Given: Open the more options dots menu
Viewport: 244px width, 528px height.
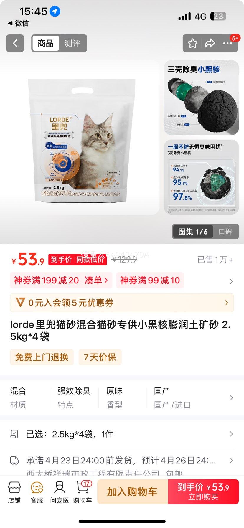Looking at the screenshot, I should [228, 44].
